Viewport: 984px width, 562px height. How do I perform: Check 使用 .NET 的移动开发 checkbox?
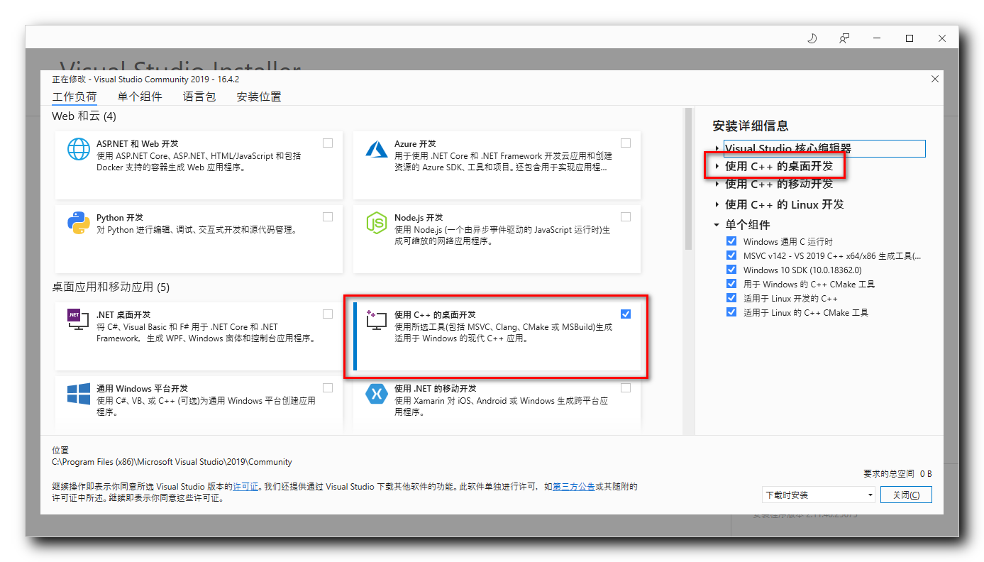point(626,387)
